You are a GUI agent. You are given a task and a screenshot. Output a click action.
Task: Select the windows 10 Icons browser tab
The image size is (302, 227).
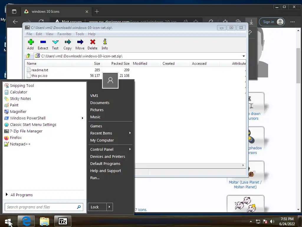(56, 12)
